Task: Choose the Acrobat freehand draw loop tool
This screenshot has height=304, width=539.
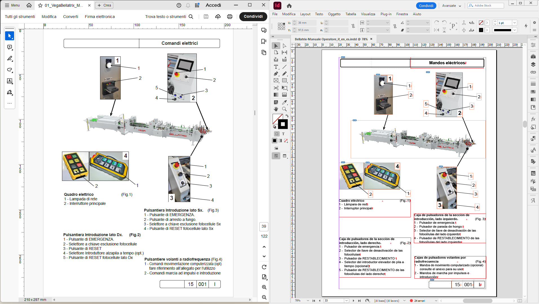Action: pyautogui.click(x=10, y=70)
